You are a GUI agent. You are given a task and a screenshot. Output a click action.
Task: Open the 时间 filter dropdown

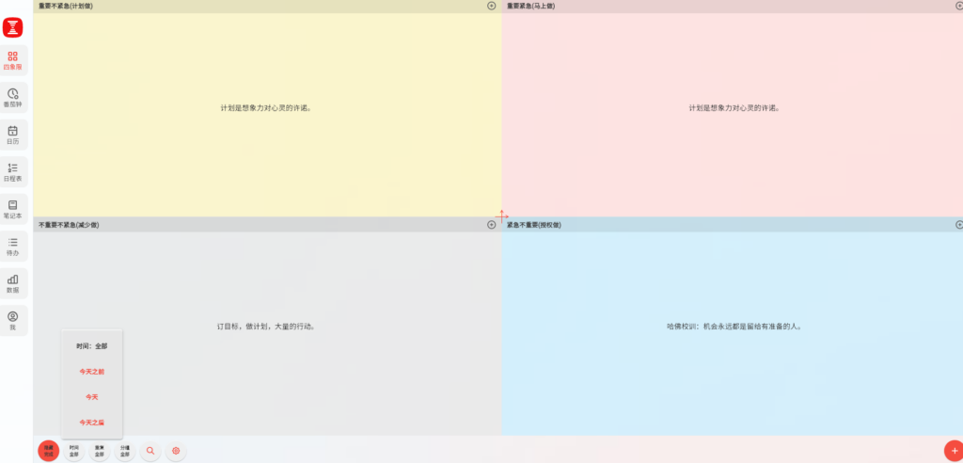pos(74,452)
